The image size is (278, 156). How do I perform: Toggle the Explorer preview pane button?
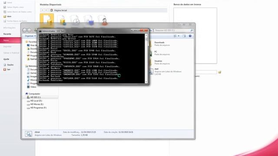[x=184, y=36]
